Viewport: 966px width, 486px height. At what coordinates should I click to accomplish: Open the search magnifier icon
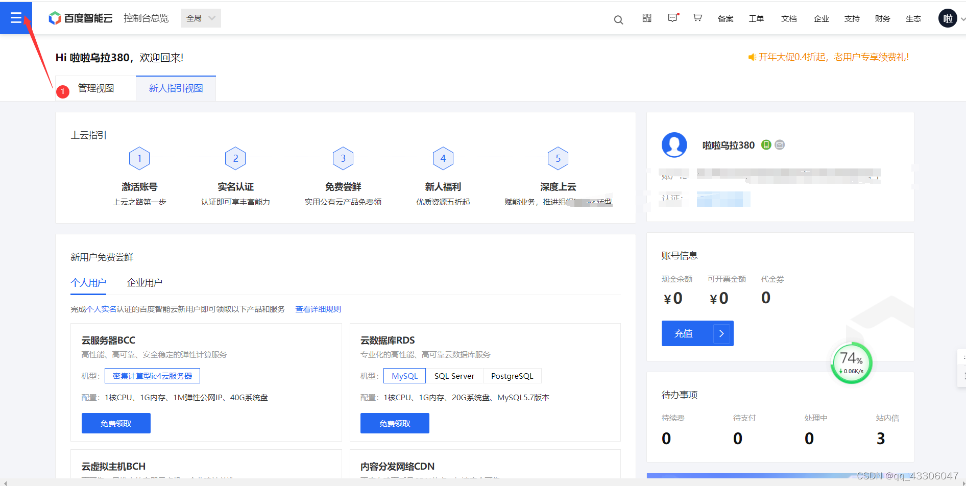click(x=618, y=20)
